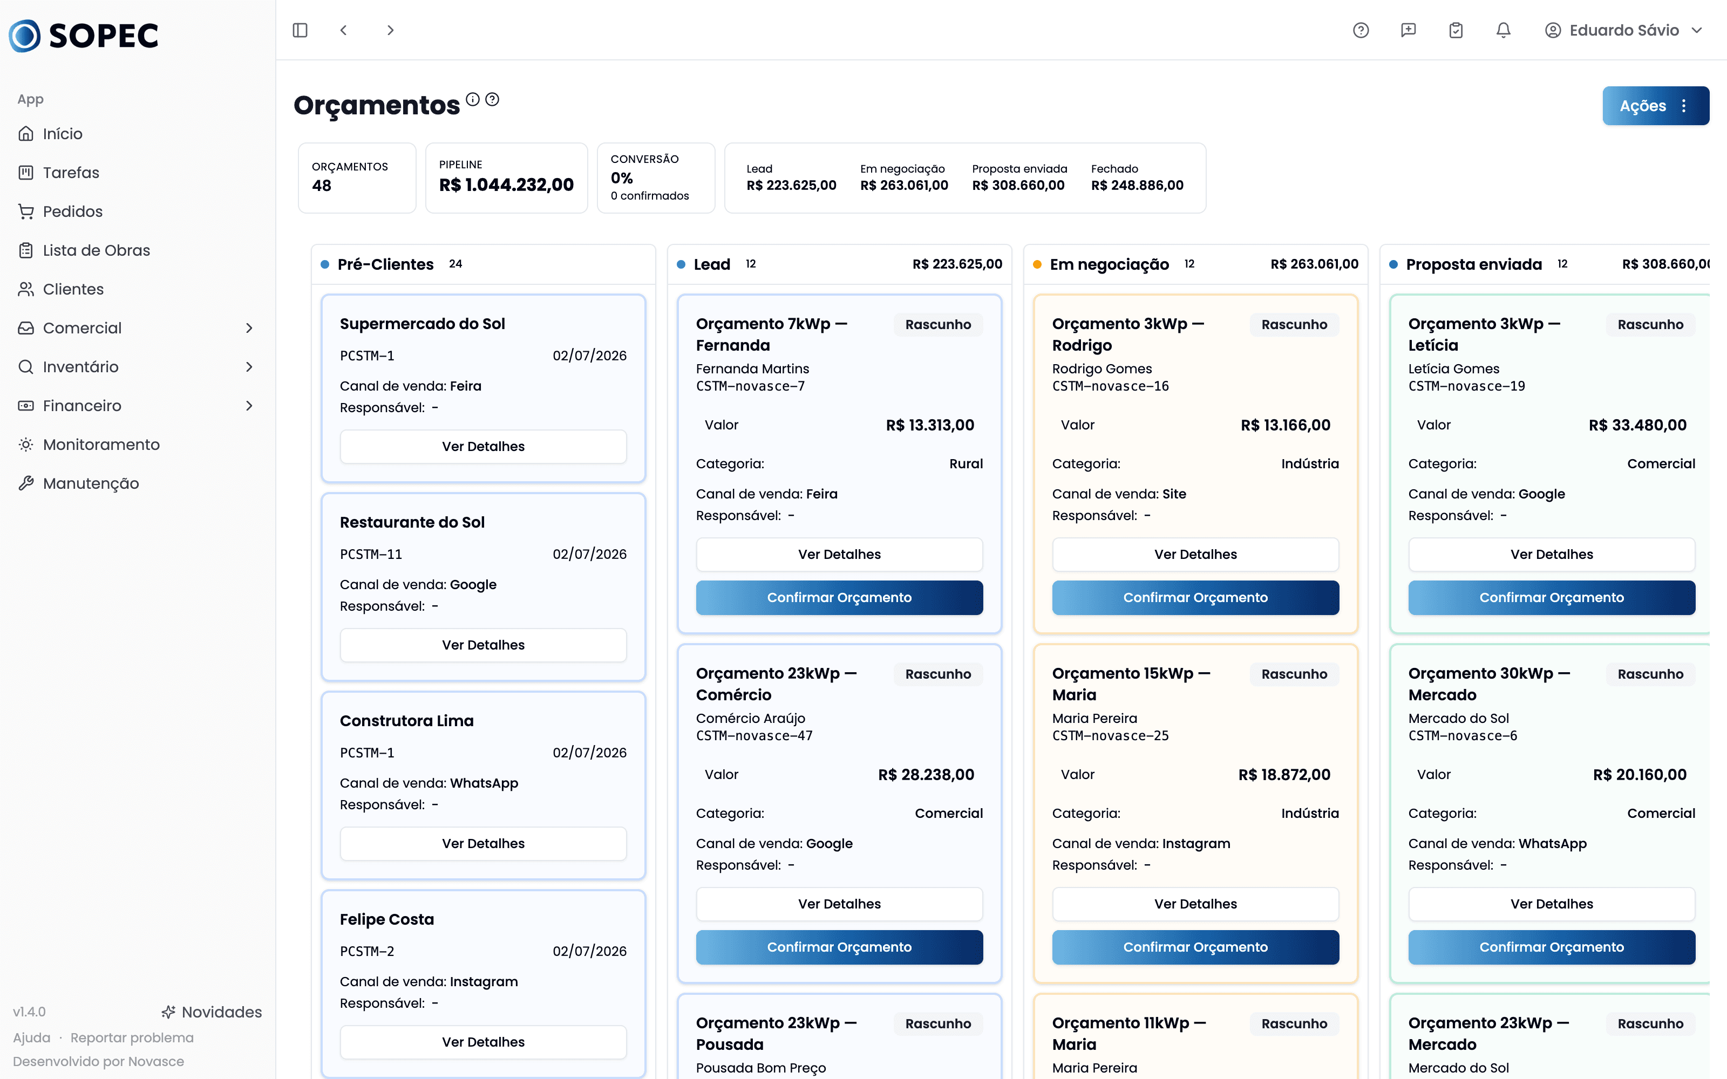Click the Início home icon
The height and width of the screenshot is (1079, 1727).
26,134
